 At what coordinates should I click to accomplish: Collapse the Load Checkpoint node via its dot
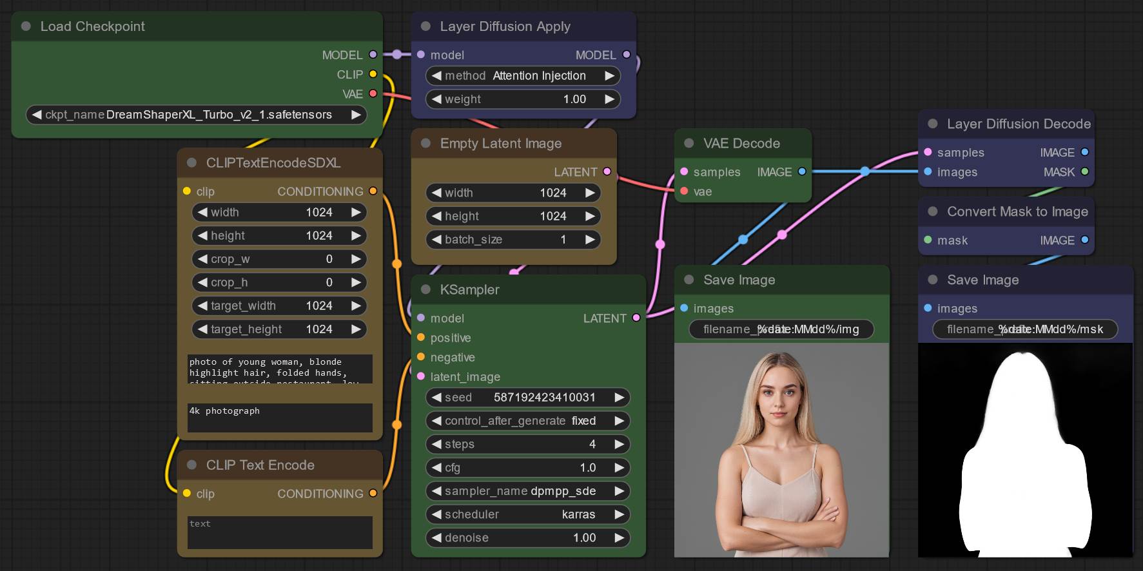pos(26,26)
